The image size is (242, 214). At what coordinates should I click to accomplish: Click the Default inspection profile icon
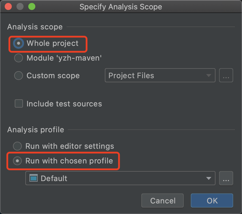(x=34, y=178)
